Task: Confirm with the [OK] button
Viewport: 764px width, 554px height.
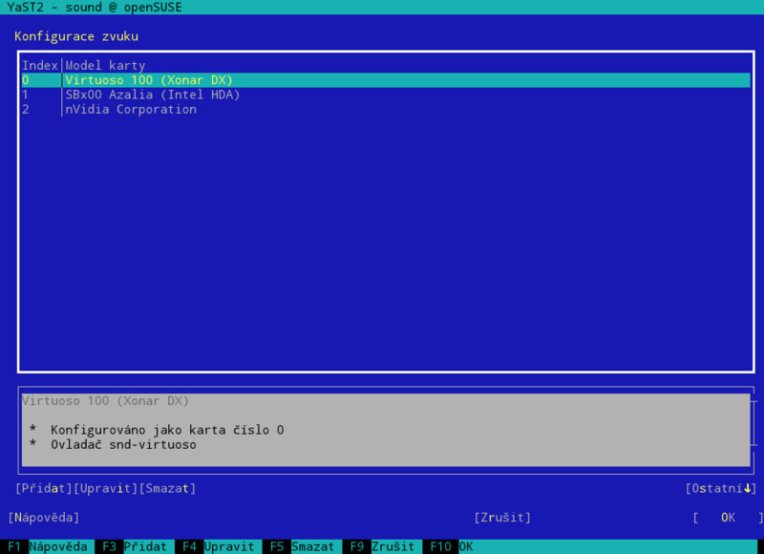Action: [728, 518]
